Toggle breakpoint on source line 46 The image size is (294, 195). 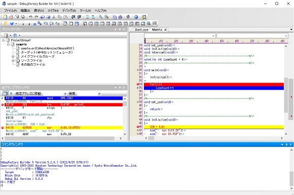point(138,127)
